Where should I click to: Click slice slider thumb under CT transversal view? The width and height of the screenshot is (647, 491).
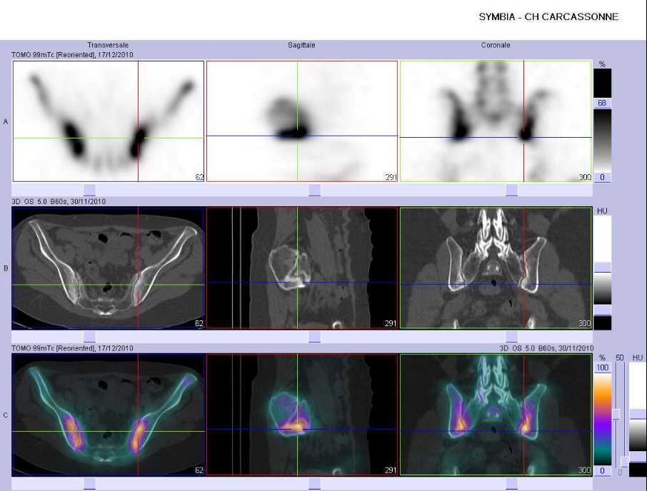89,336
